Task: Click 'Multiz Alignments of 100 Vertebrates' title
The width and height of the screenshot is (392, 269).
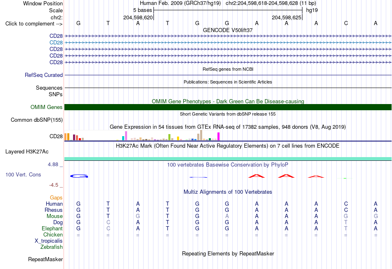Action: pos(228,192)
